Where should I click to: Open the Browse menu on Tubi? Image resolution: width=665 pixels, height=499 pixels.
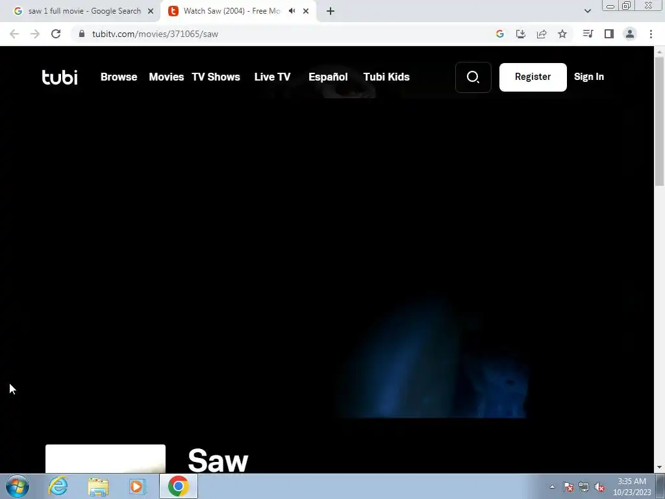click(x=119, y=77)
